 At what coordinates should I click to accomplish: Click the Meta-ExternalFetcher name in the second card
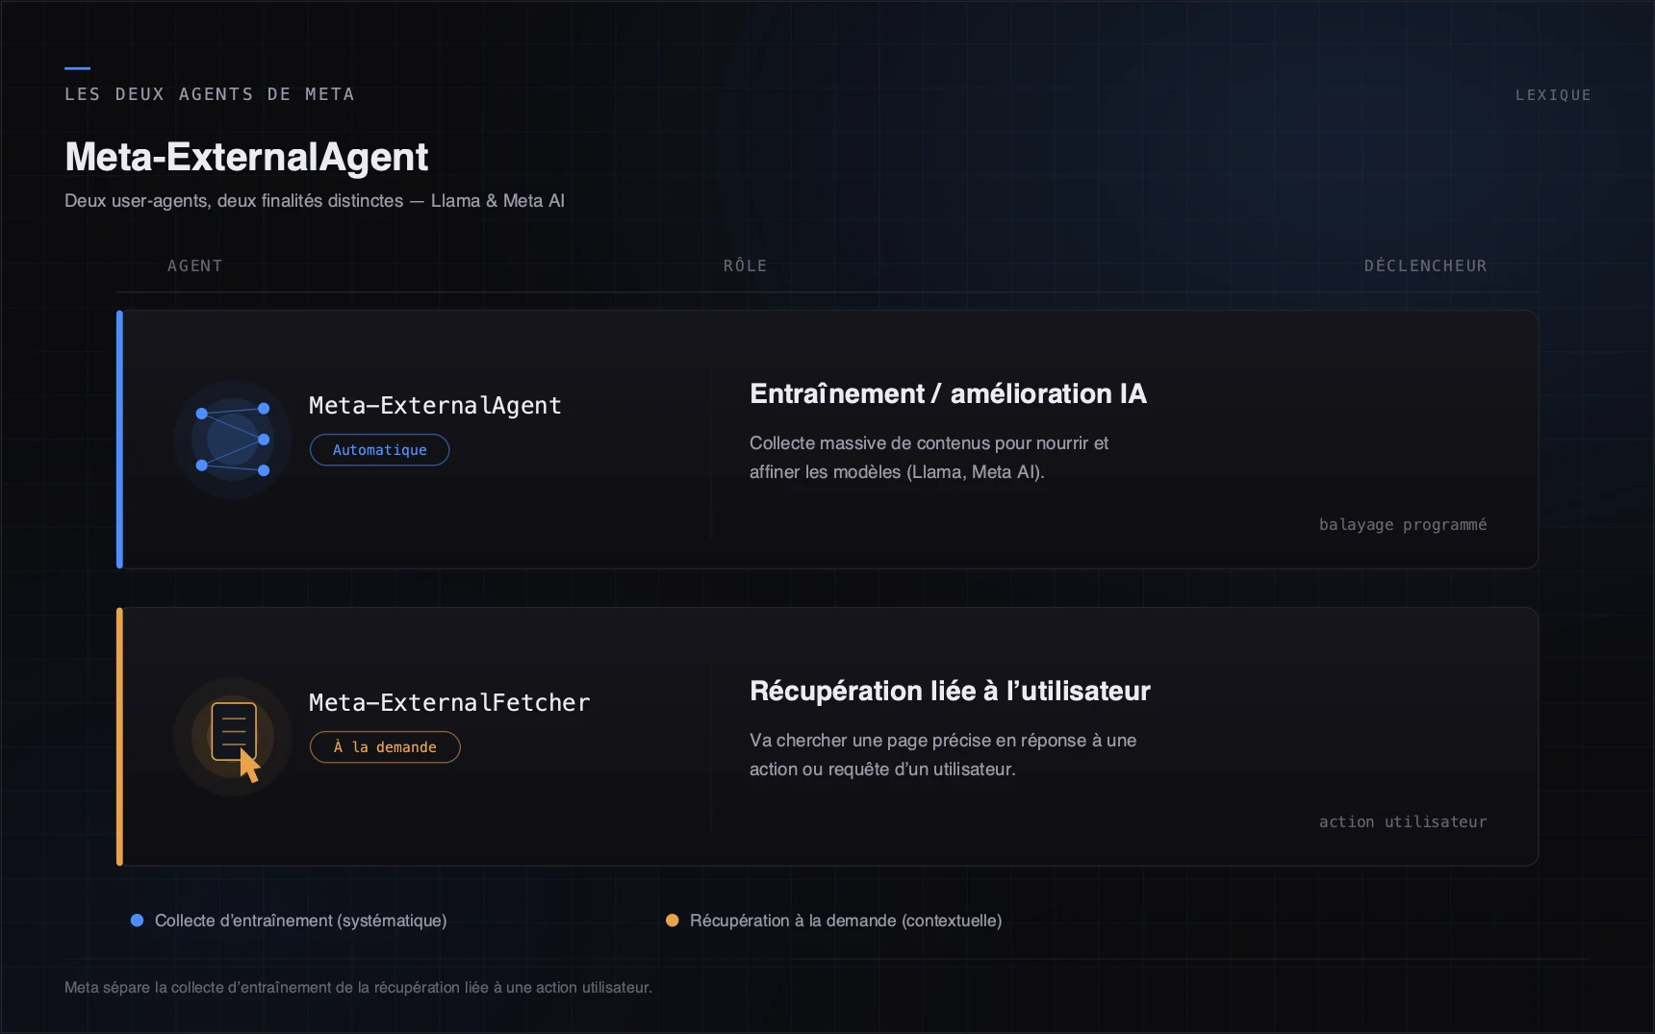click(x=449, y=703)
